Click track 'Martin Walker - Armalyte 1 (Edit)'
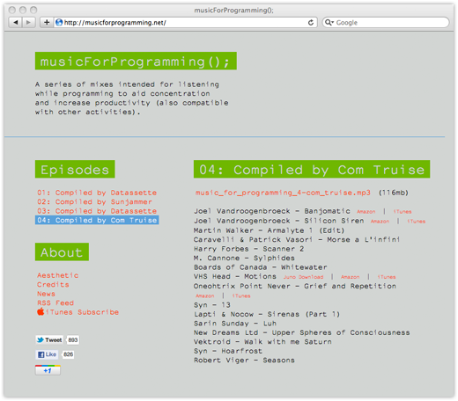 [x=269, y=230]
